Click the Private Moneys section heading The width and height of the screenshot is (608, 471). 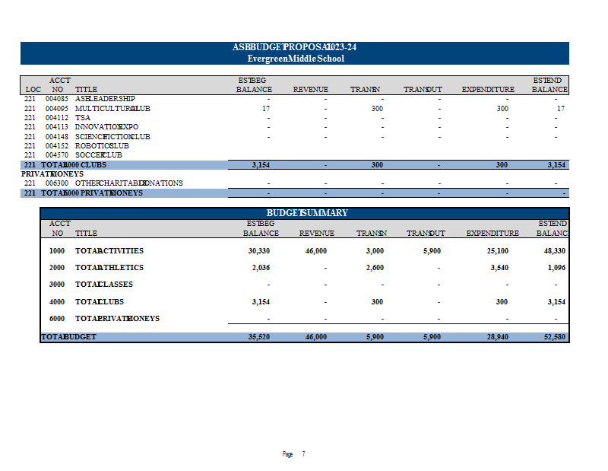coord(52,174)
